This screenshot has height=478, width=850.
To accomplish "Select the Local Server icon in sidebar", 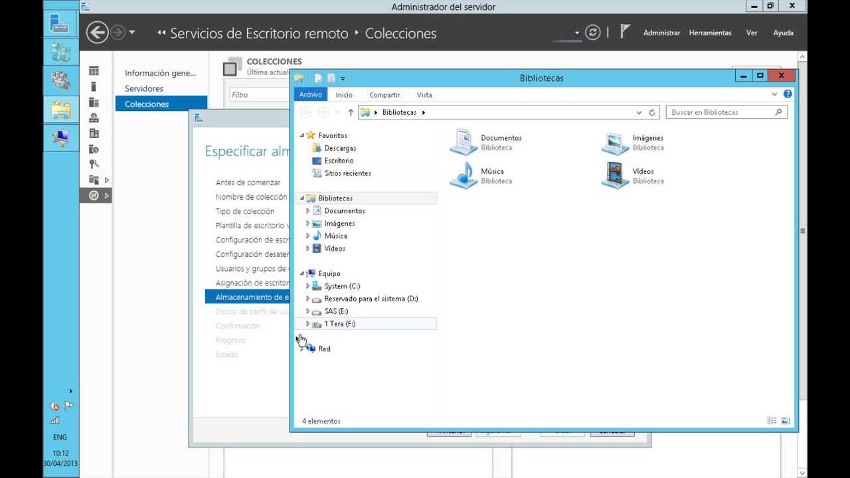I will 94,87.
